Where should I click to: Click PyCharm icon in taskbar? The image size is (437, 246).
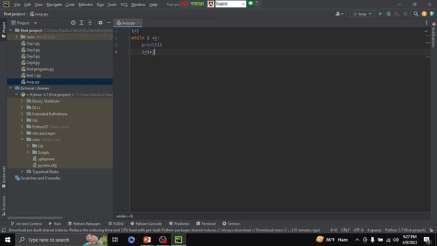pyautogui.click(x=178, y=240)
